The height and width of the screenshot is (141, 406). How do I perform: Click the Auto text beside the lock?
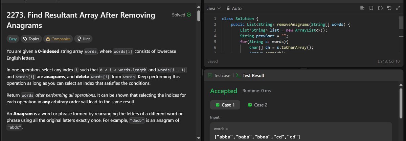pyautogui.click(x=237, y=8)
